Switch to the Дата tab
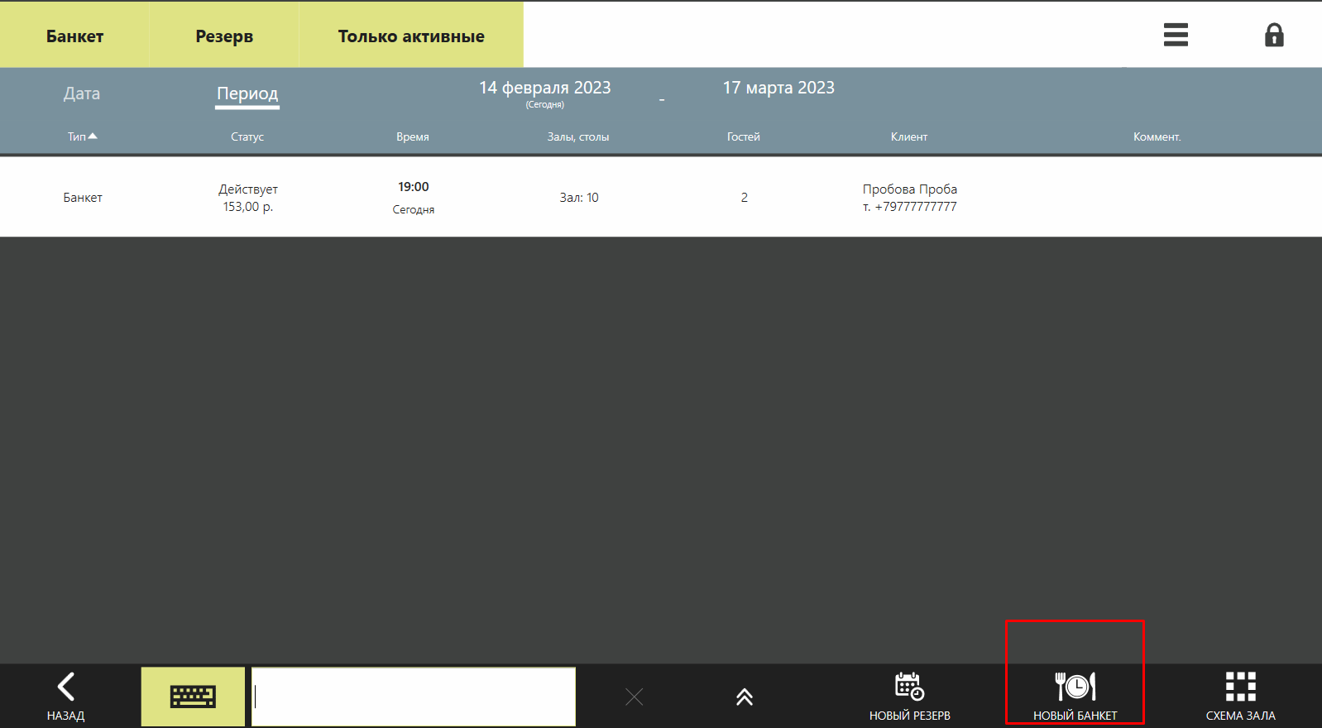Screen dimensions: 1322x728 (82, 93)
